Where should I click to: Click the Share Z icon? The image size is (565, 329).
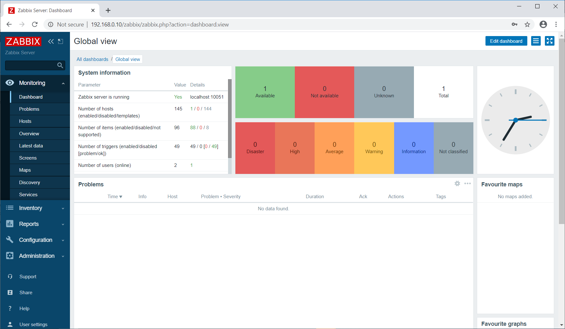[10, 293]
